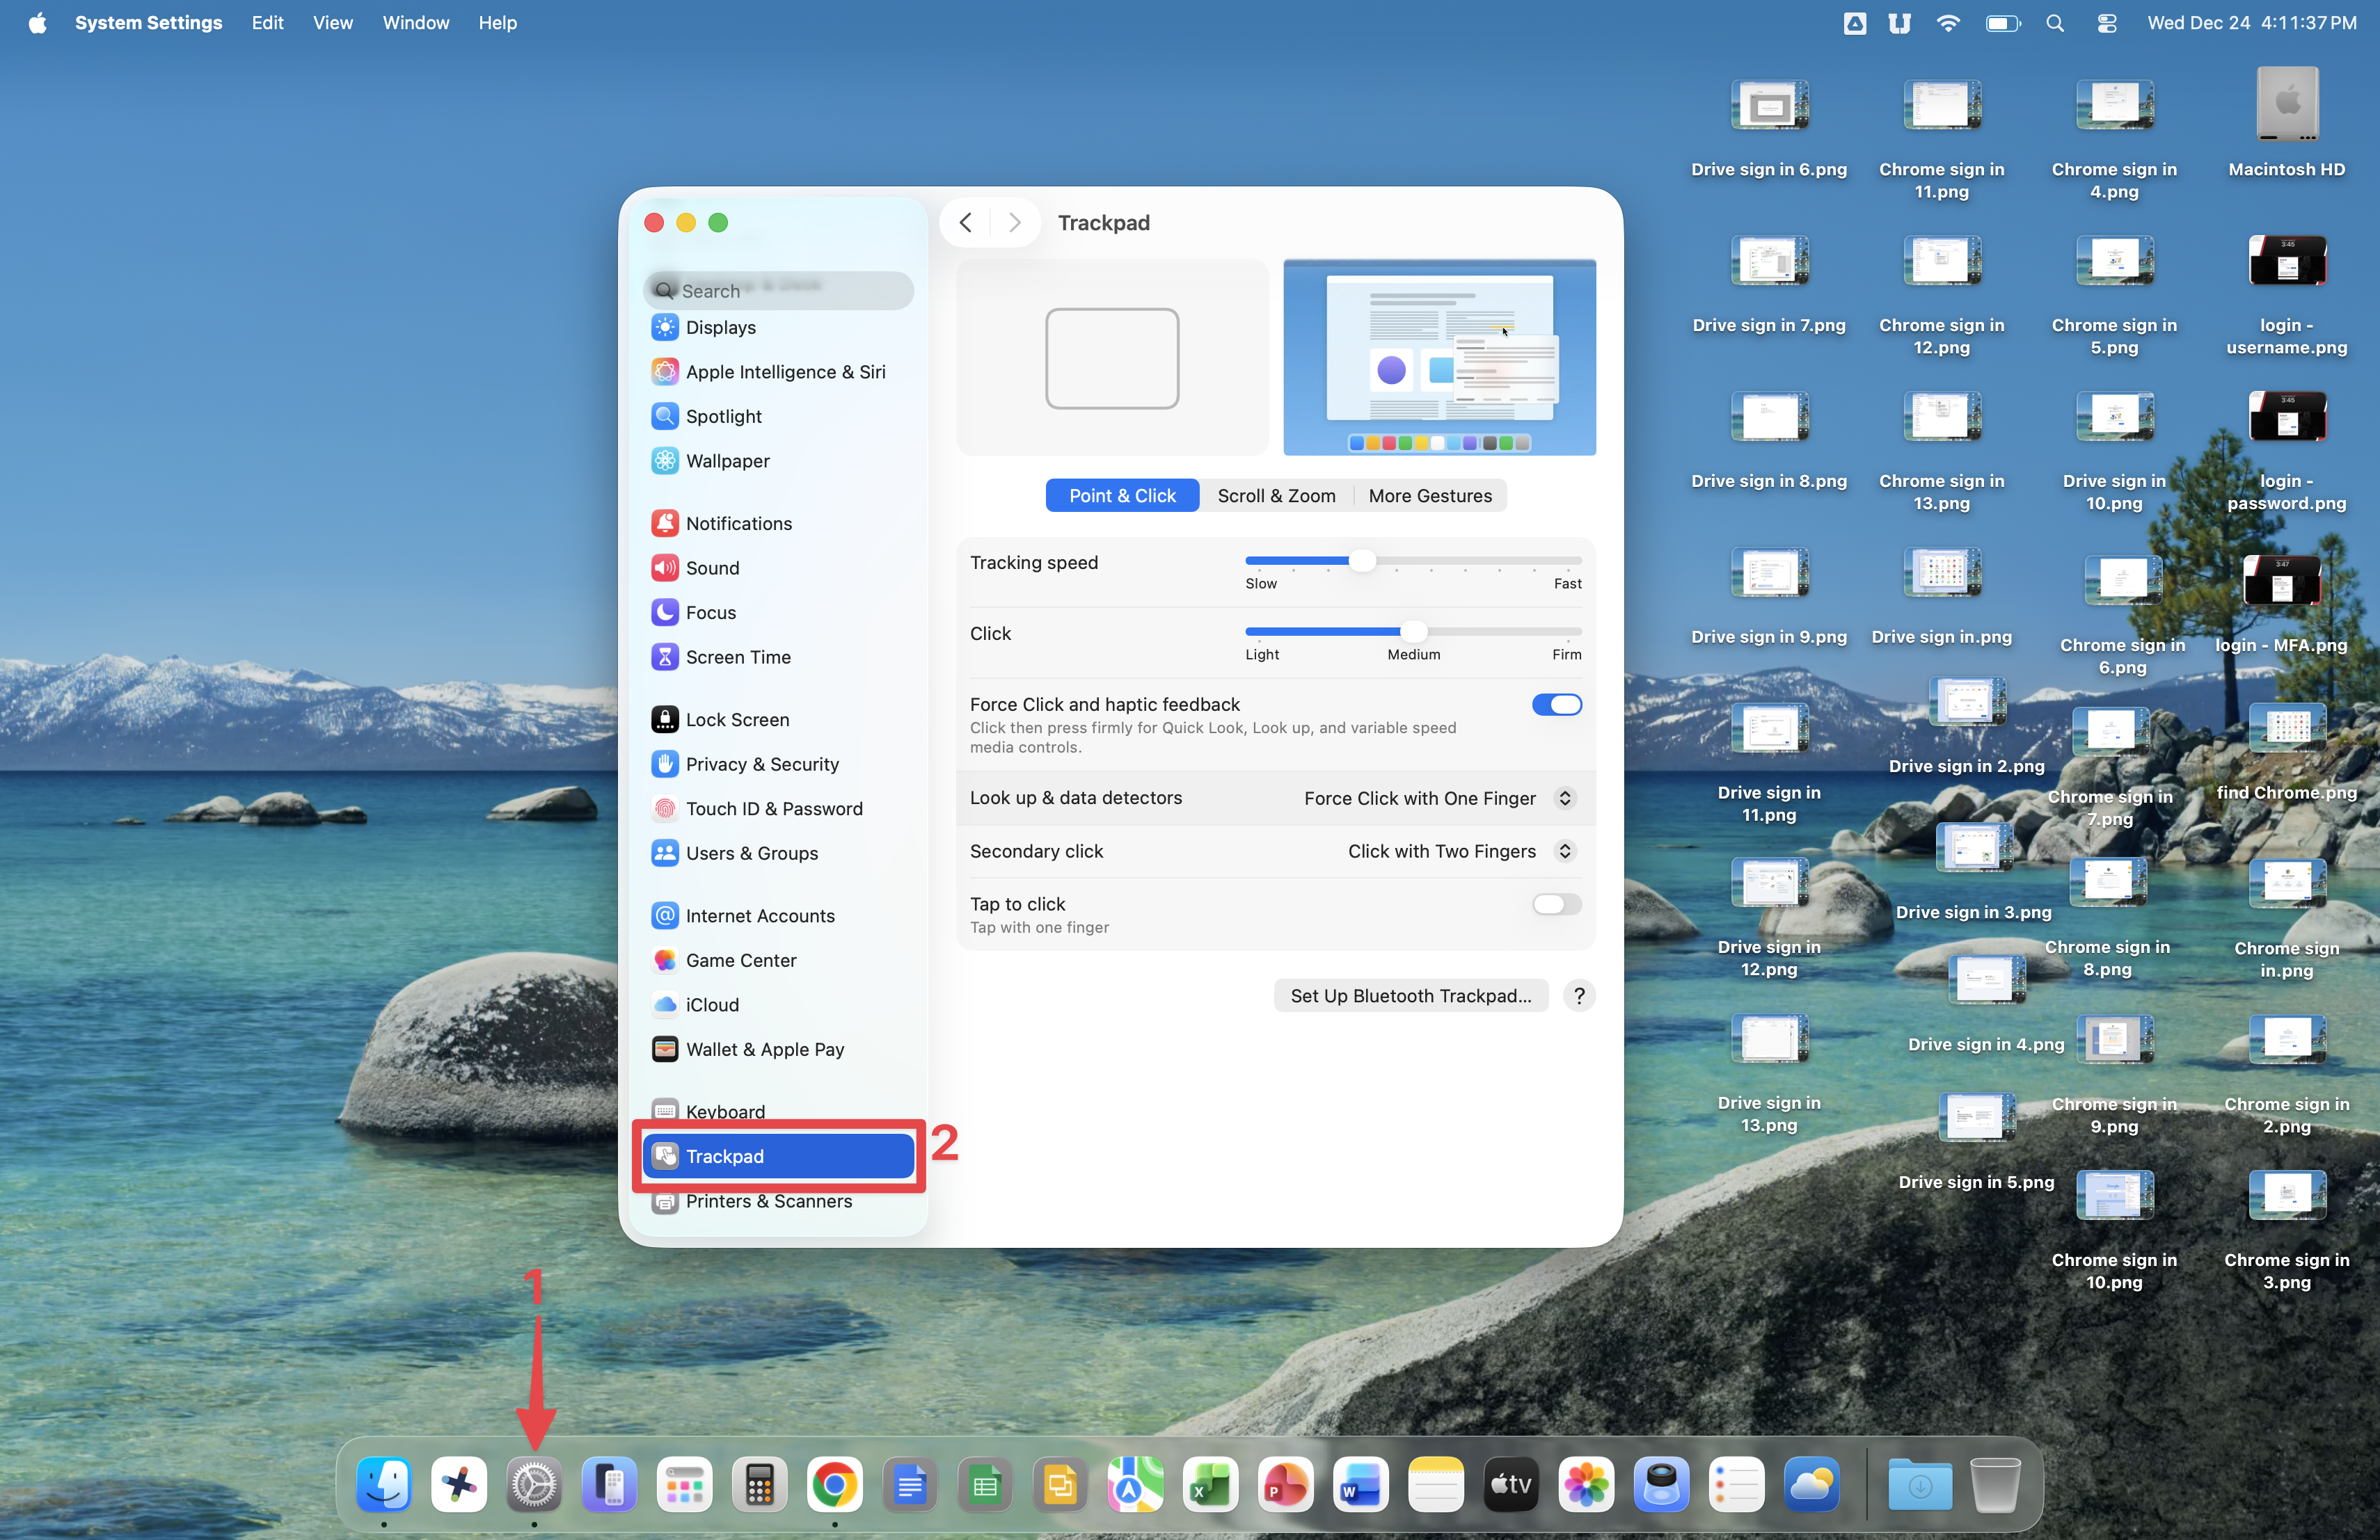Click the Tracking speed slider knob
Image resolution: width=2380 pixels, height=1540 pixels.
click(x=1362, y=561)
